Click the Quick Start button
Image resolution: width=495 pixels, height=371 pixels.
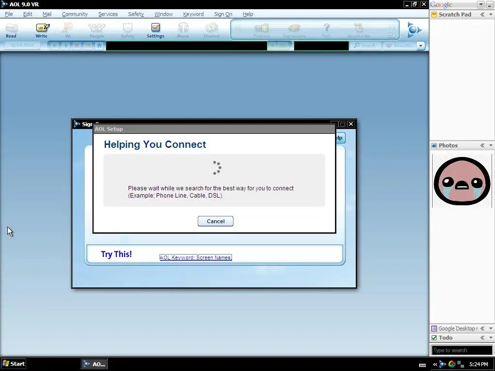click(22, 45)
